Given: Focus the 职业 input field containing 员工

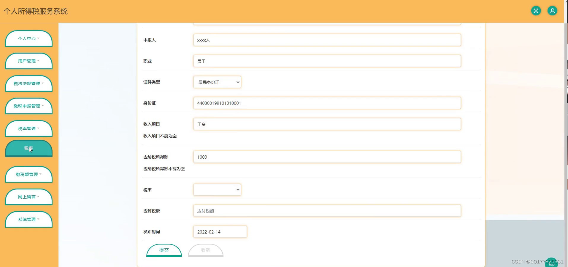Looking at the screenshot, I should click(x=327, y=61).
